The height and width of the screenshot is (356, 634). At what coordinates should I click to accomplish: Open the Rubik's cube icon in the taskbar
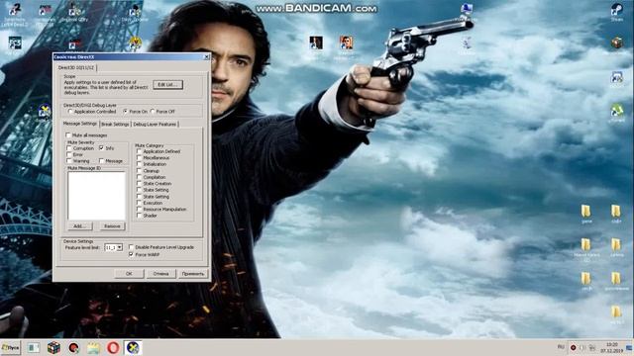(x=53, y=347)
